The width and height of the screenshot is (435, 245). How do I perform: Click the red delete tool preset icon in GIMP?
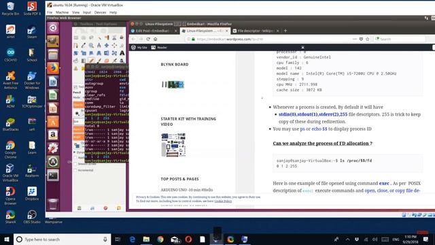tap(105, 208)
